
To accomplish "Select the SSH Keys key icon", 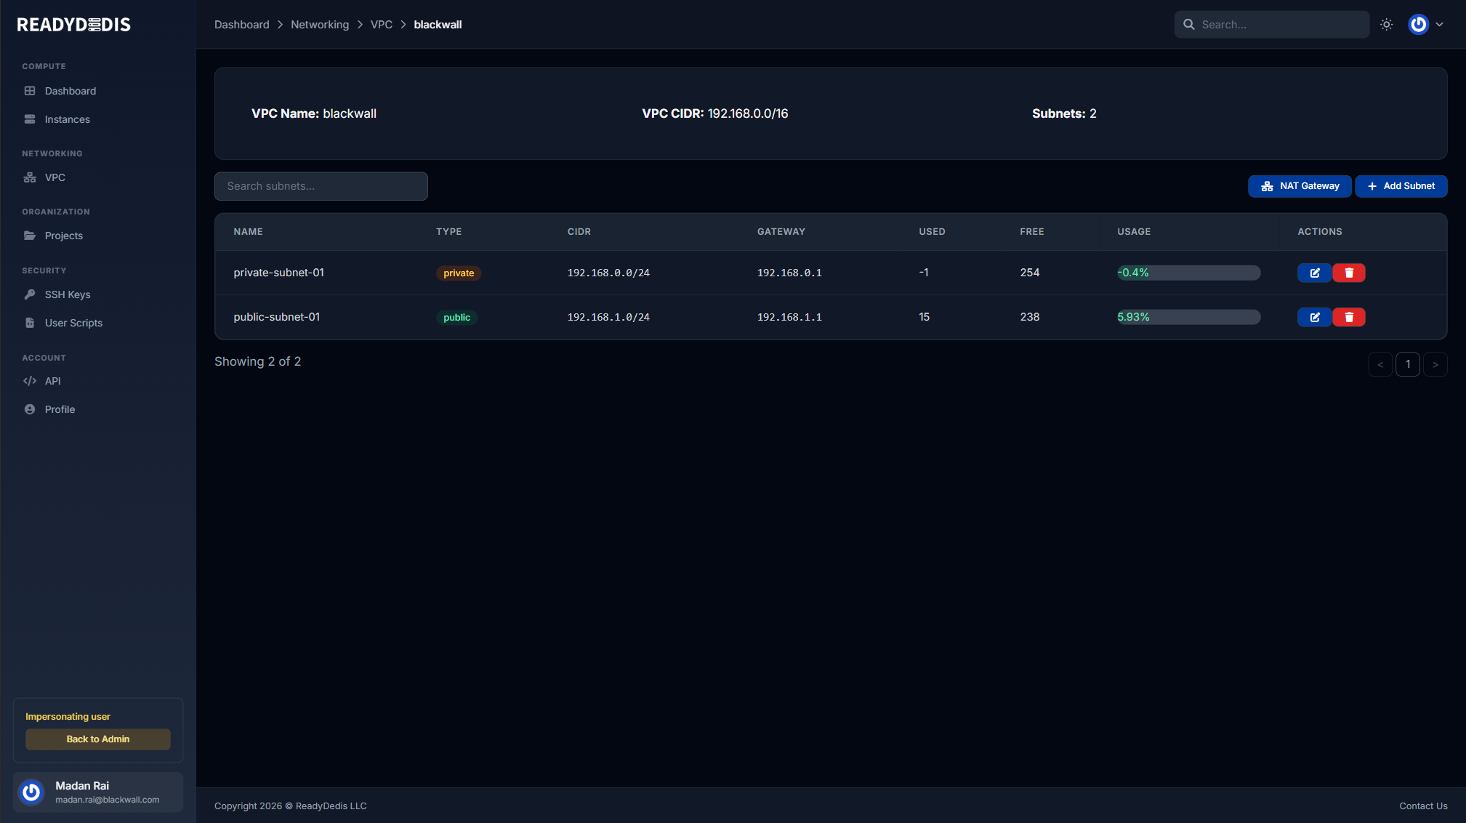I will pyautogui.click(x=29, y=294).
